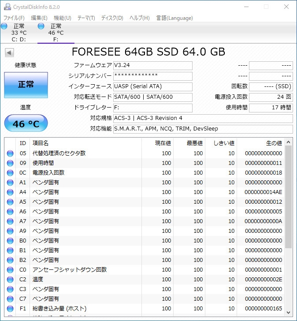Click raw value 00000000002E of 温度

[x=263, y=280]
